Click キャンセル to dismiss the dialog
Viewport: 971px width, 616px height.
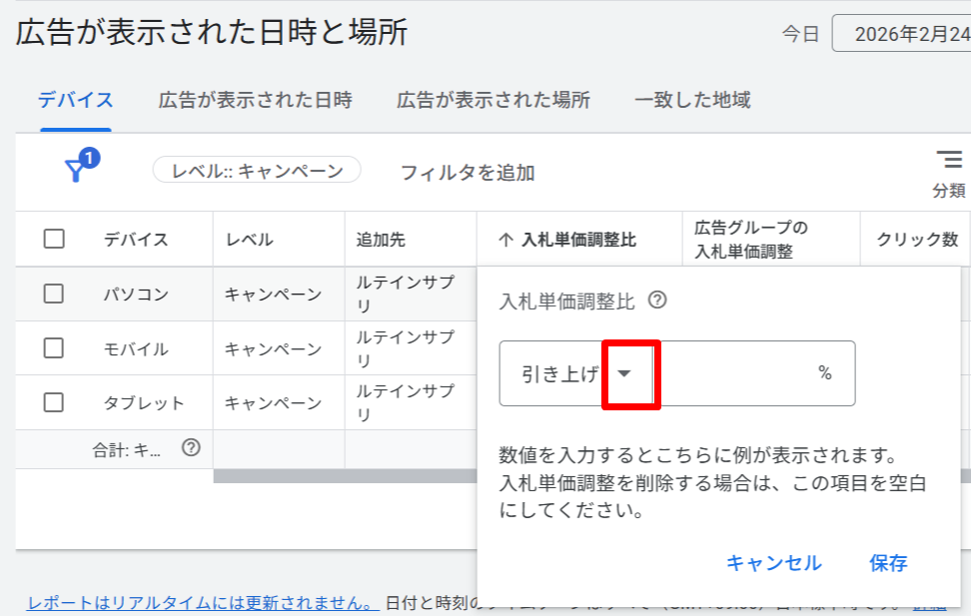pos(774,563)
